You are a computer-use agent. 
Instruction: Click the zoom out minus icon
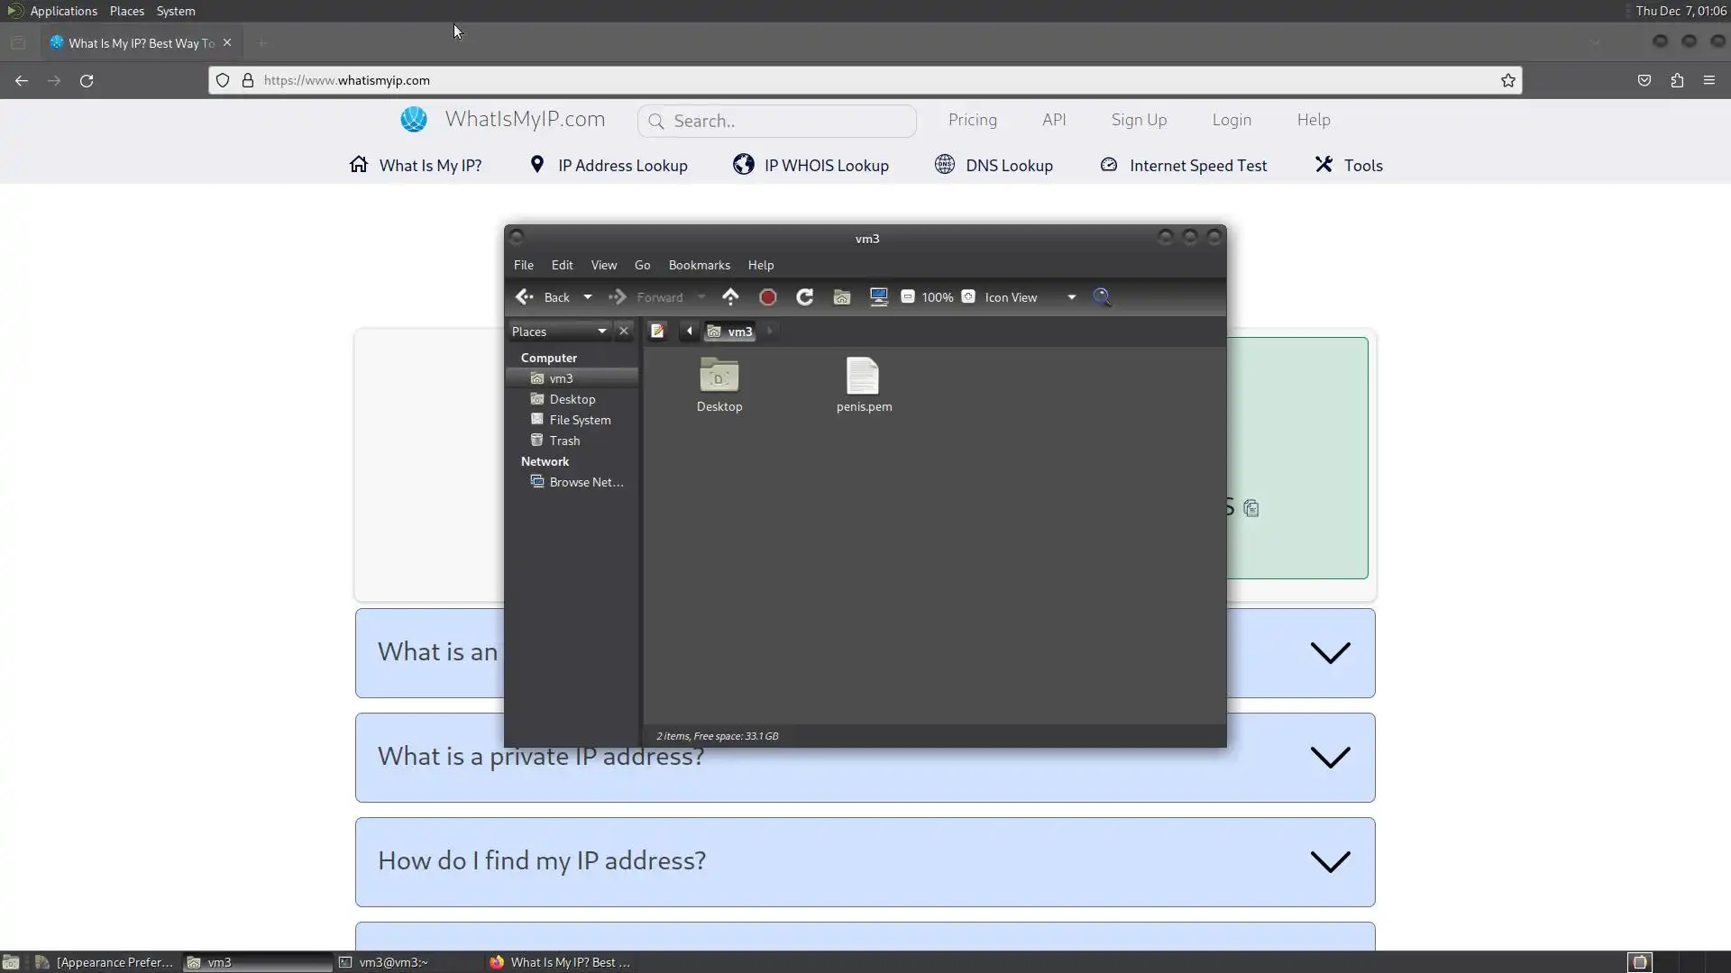tap(908, 296)
